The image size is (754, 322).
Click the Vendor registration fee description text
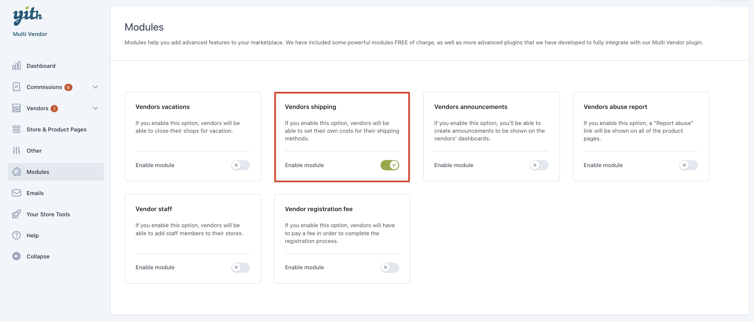(340, 233)
